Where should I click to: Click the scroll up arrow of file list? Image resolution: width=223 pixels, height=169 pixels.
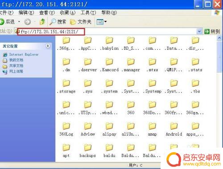pyautogui.click(x=219, y=38)
